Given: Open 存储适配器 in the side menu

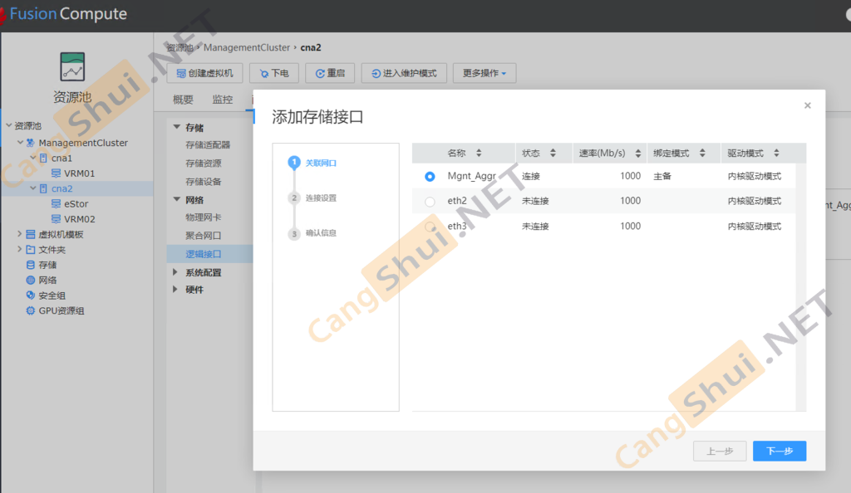Looking at the screenshot, I should point(208,144).
